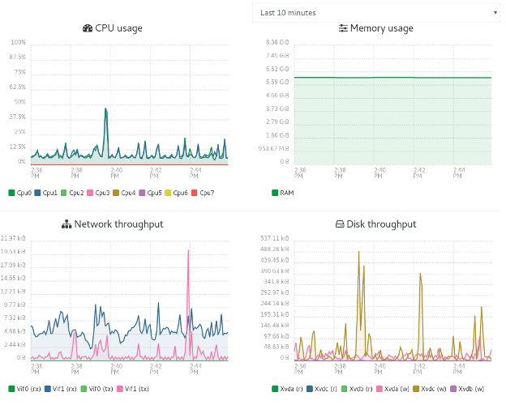Toggle the Vif1 (rx) legend swatch
Screen dimensions: 506x405
click(x=48, y=389)
